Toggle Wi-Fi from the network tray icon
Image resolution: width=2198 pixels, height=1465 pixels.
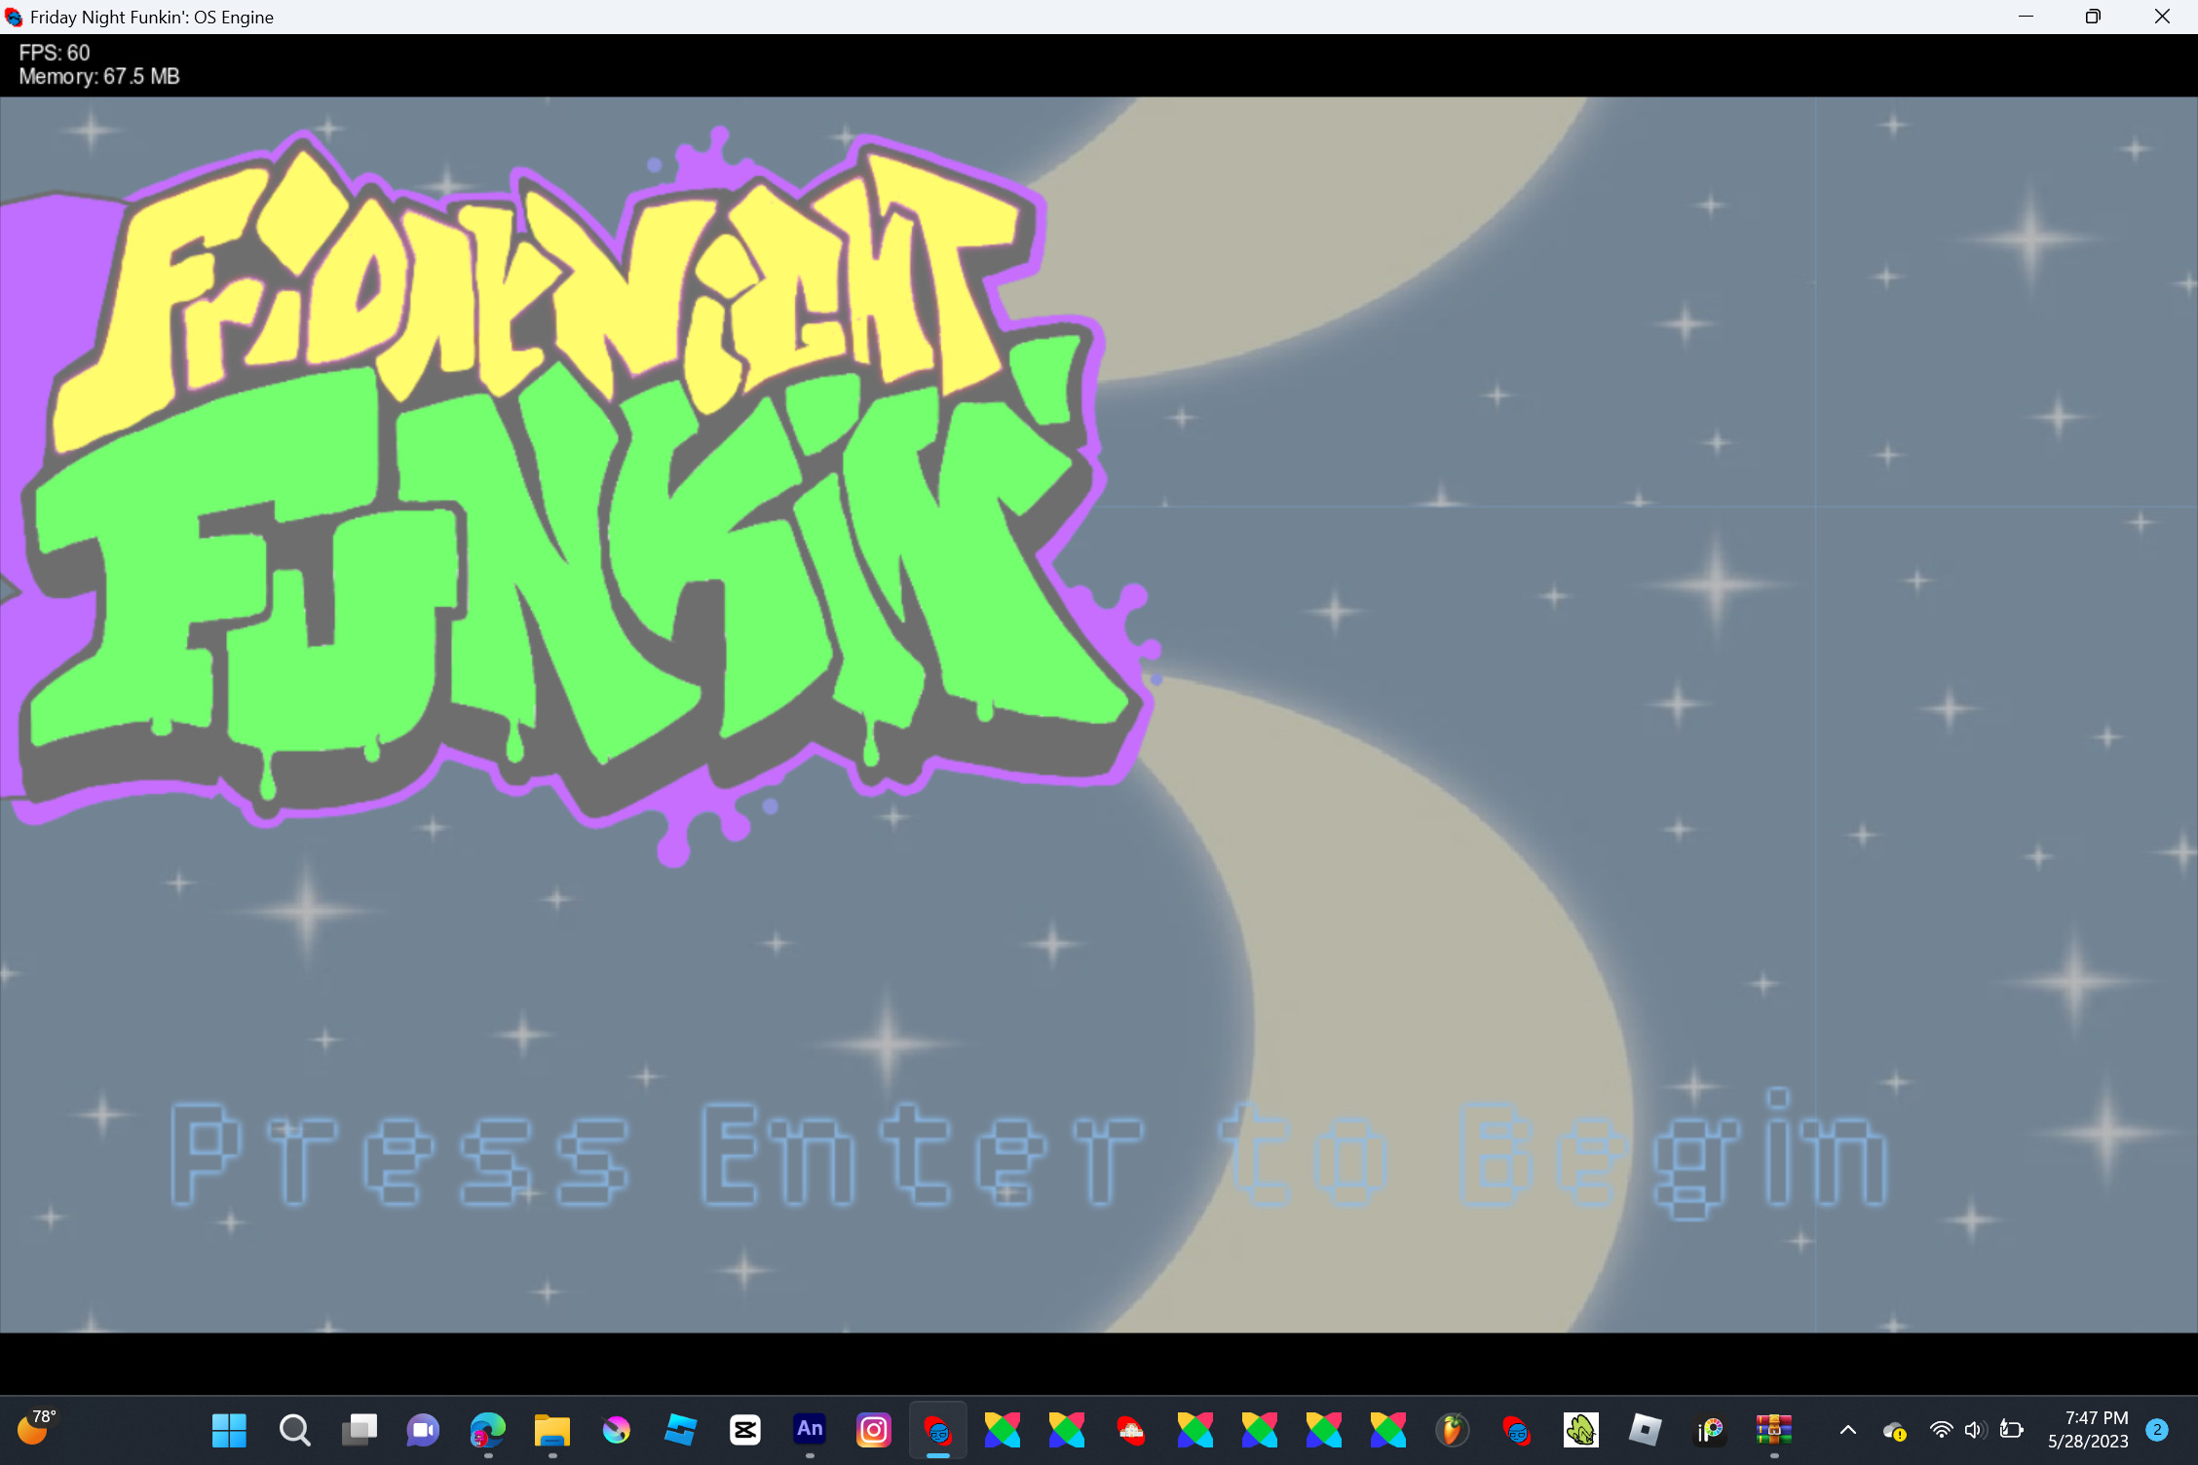1940,1430
